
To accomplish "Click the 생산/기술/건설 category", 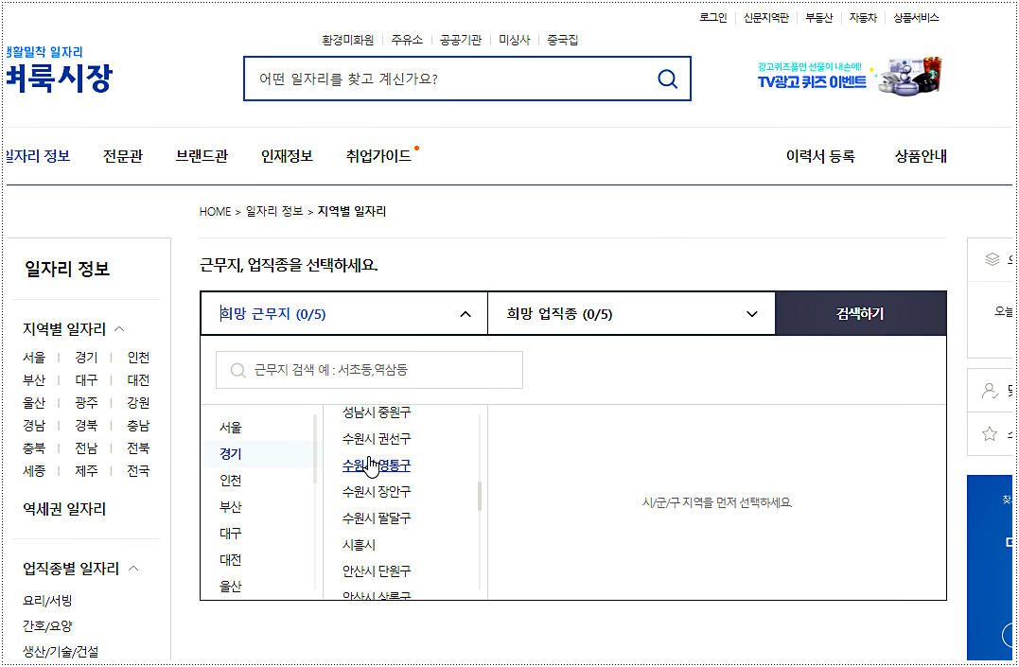I will click(x=61, y=652).
